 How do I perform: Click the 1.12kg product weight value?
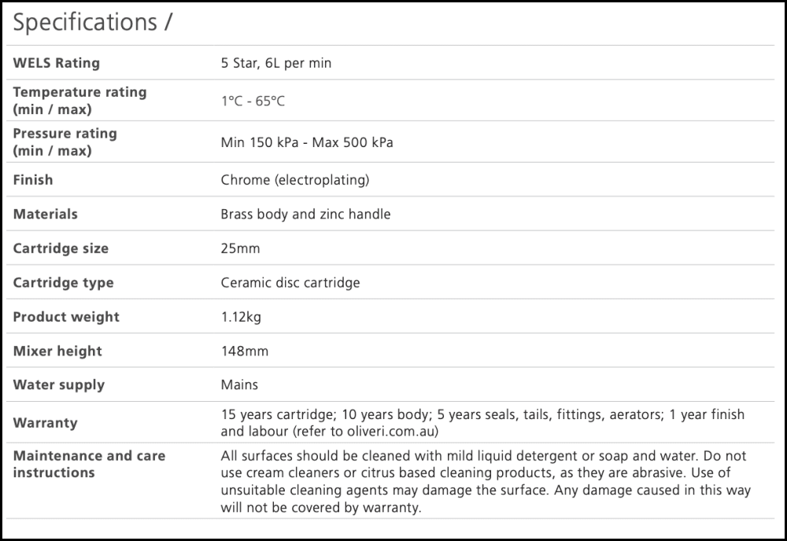pyautogui.click(x=241, y=317)
